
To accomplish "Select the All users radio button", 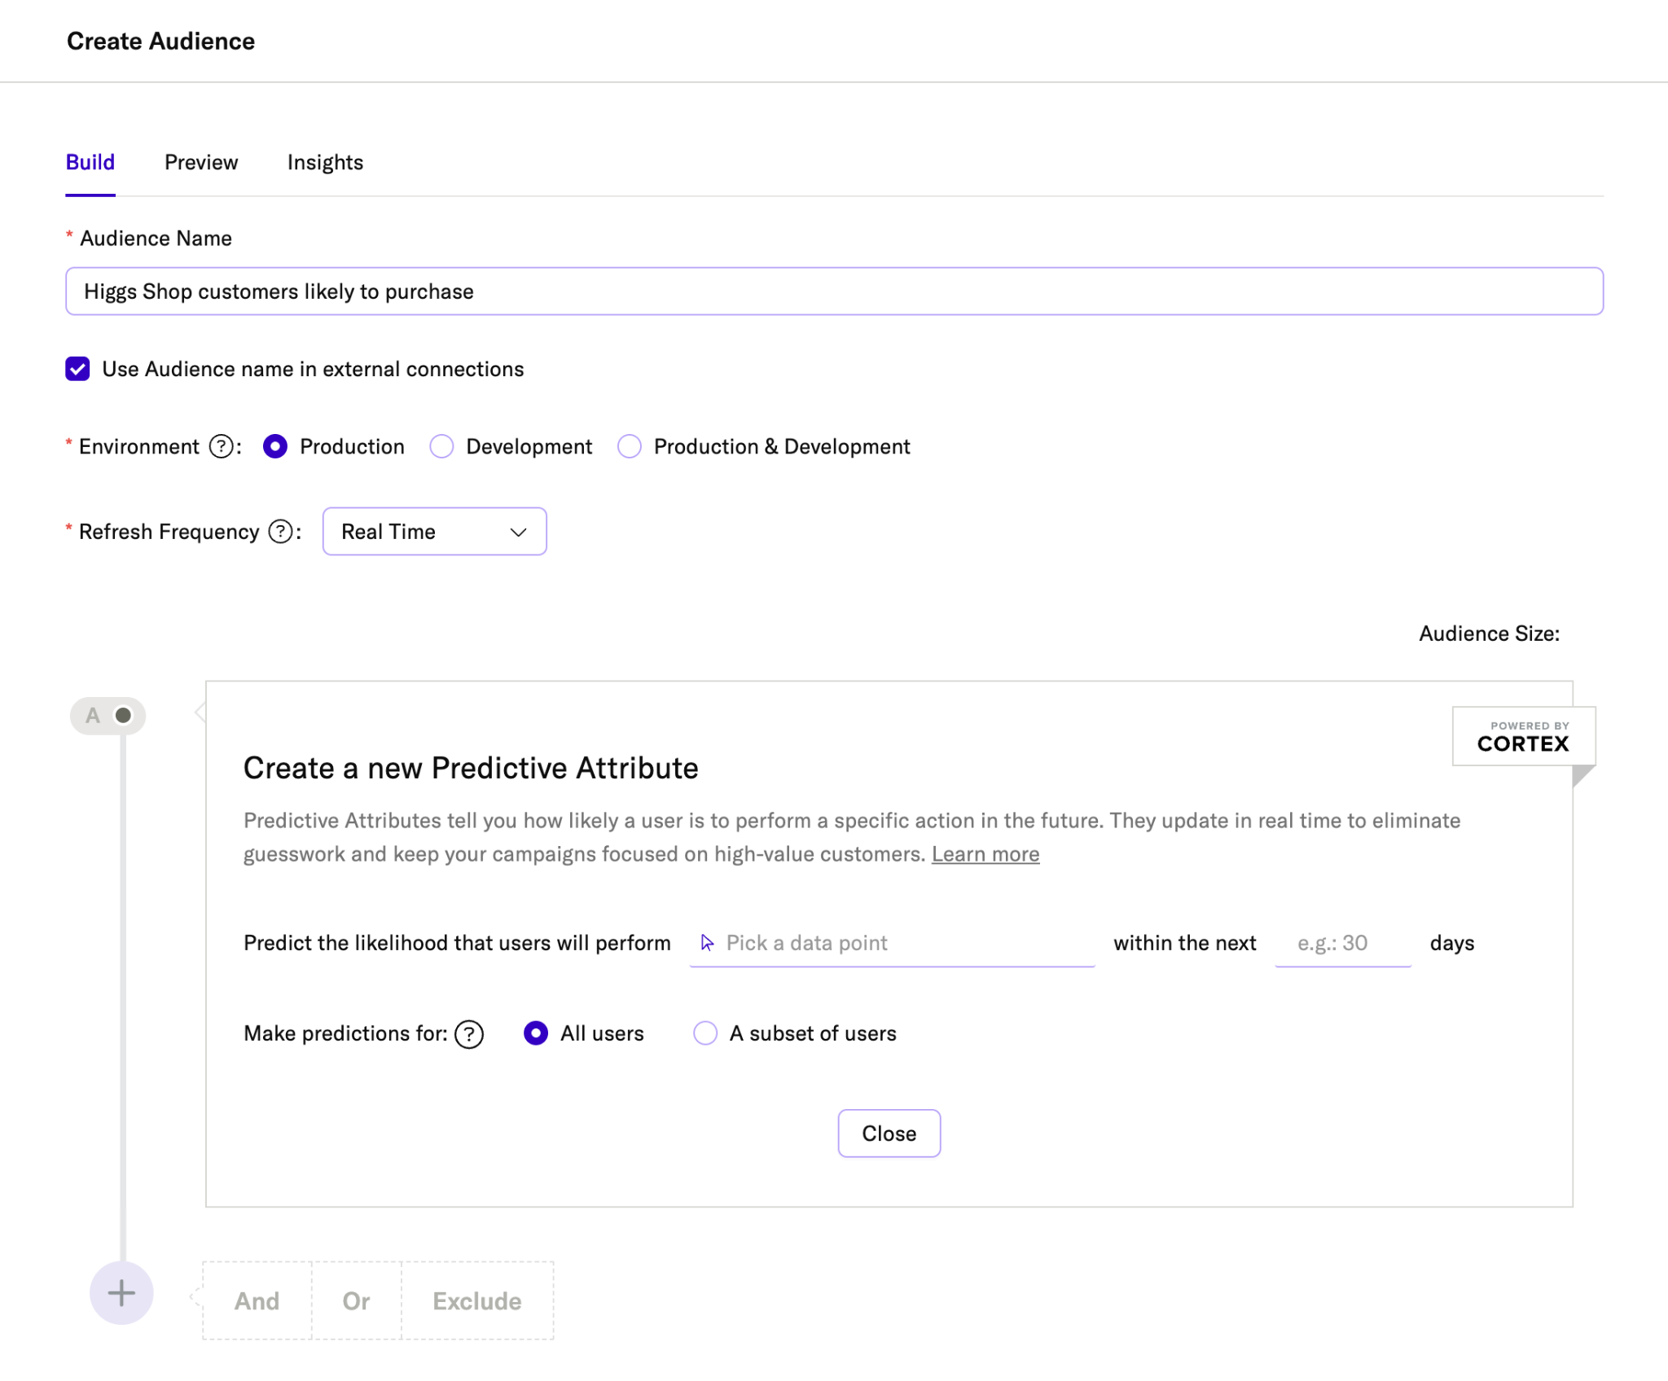I will tap(536, 1033).
